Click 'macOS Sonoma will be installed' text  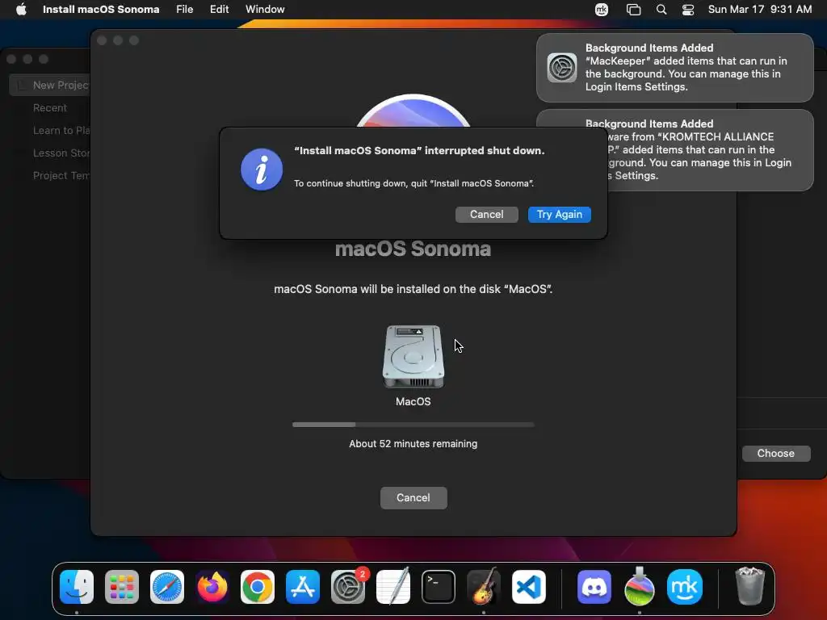tap(413, 289)
